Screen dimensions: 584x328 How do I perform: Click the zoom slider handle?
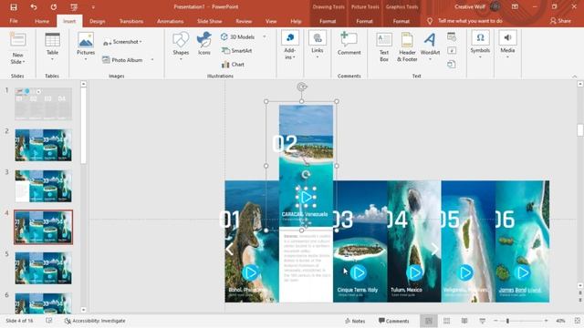click(x=507, y=321)
